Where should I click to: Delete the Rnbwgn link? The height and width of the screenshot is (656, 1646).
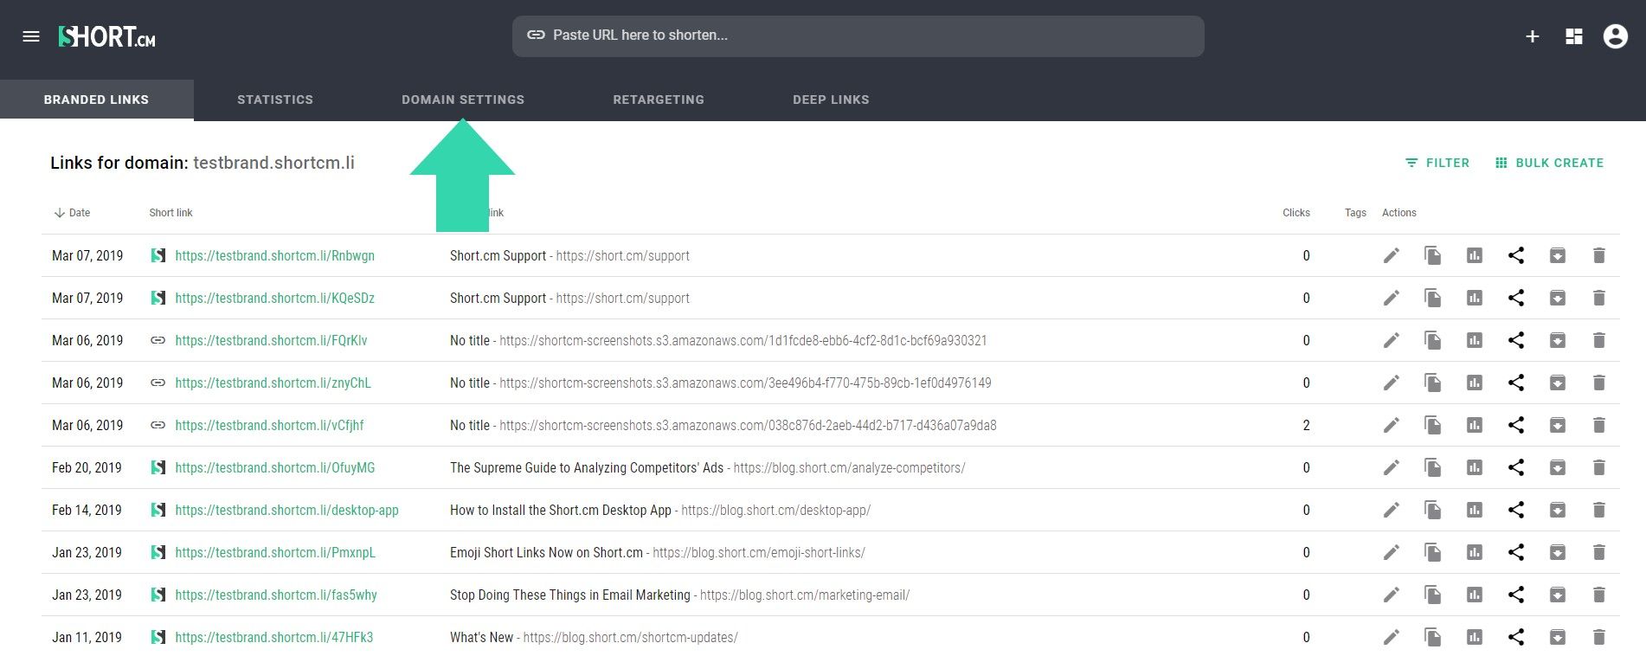(x=1598, y=255)
